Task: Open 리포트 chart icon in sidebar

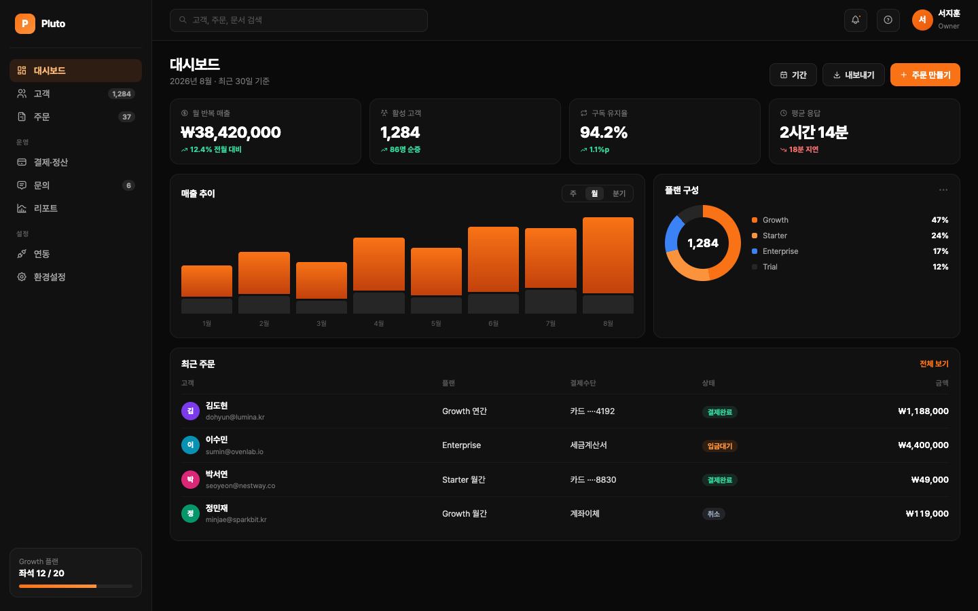Action: [x=22, y=208]
